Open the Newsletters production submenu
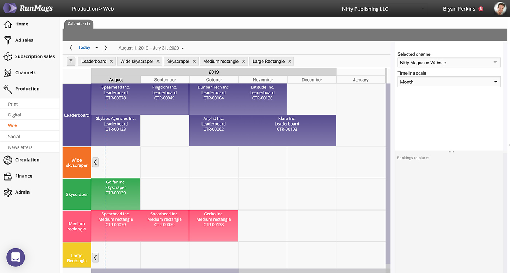 [x=20, y=147]
